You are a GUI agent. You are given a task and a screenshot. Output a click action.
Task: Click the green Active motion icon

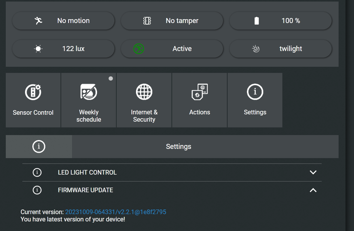point(139,49)
